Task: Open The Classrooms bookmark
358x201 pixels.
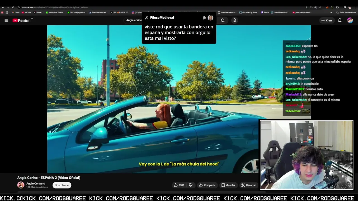Action: [x=98, y=13]
